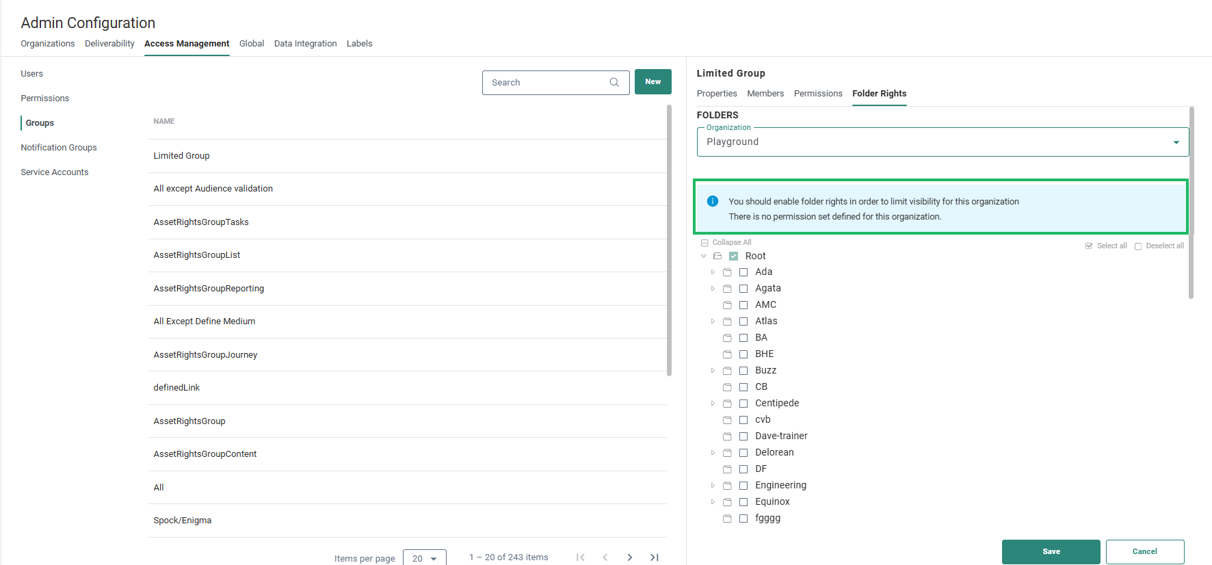Expand the Centipede folder node
Screen dimensions: 1212x565
point(713,404)
